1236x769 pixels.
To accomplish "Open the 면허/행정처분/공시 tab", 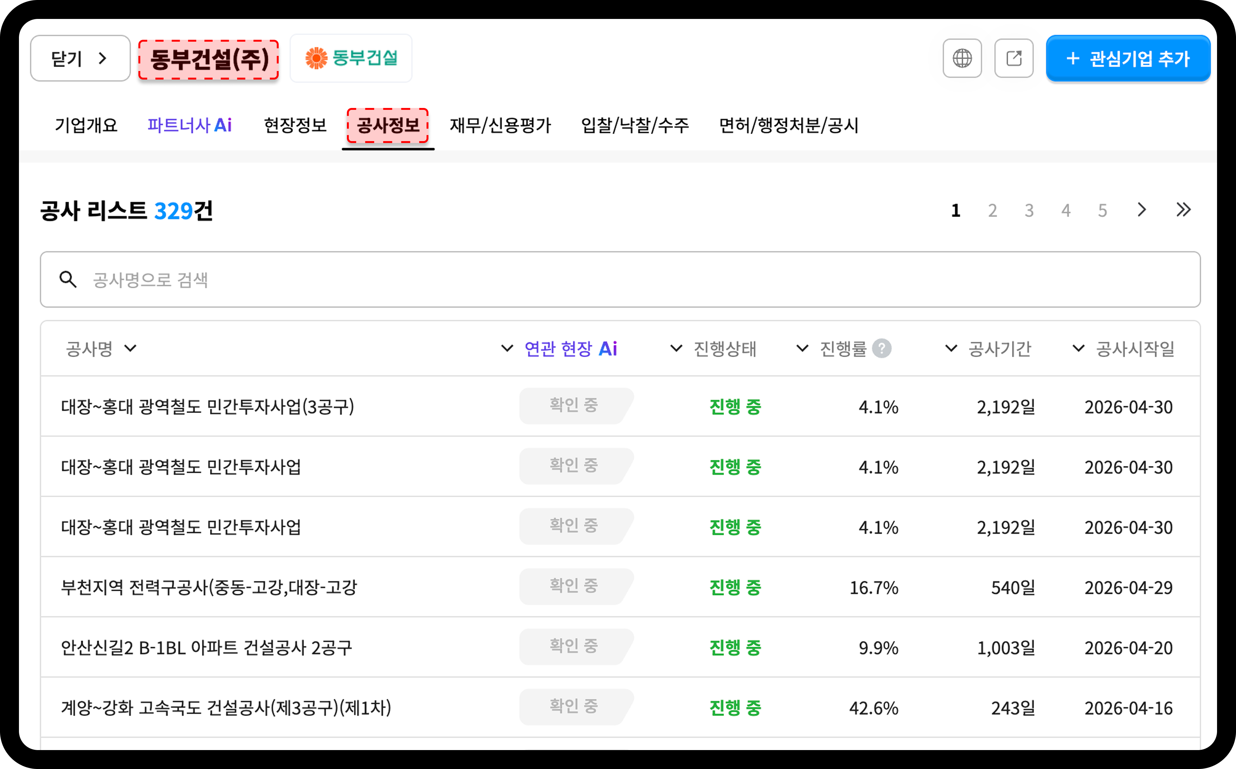I will coord(789,125).
